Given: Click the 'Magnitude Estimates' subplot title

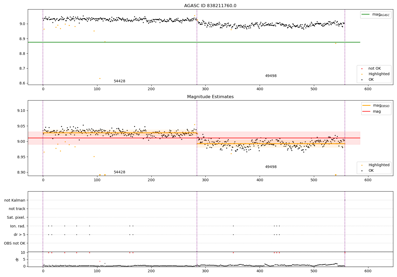Looking at the screenshot, I should coord(210,97).
